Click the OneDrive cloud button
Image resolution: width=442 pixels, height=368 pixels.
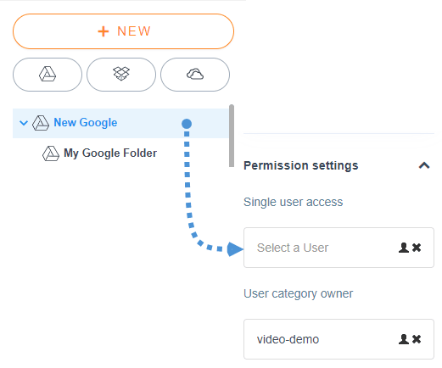(195, 75)
